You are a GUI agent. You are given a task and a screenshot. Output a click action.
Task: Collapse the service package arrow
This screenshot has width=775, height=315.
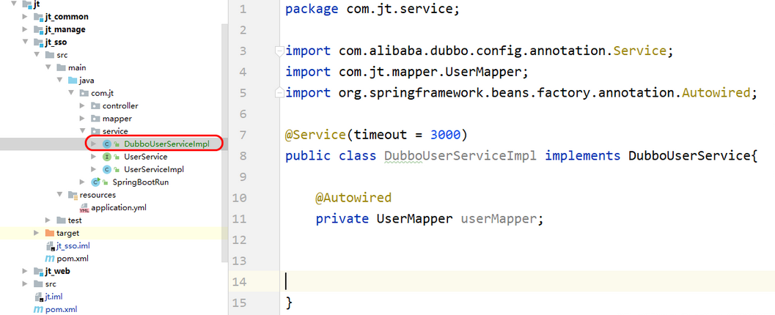(x=82, y=131)
